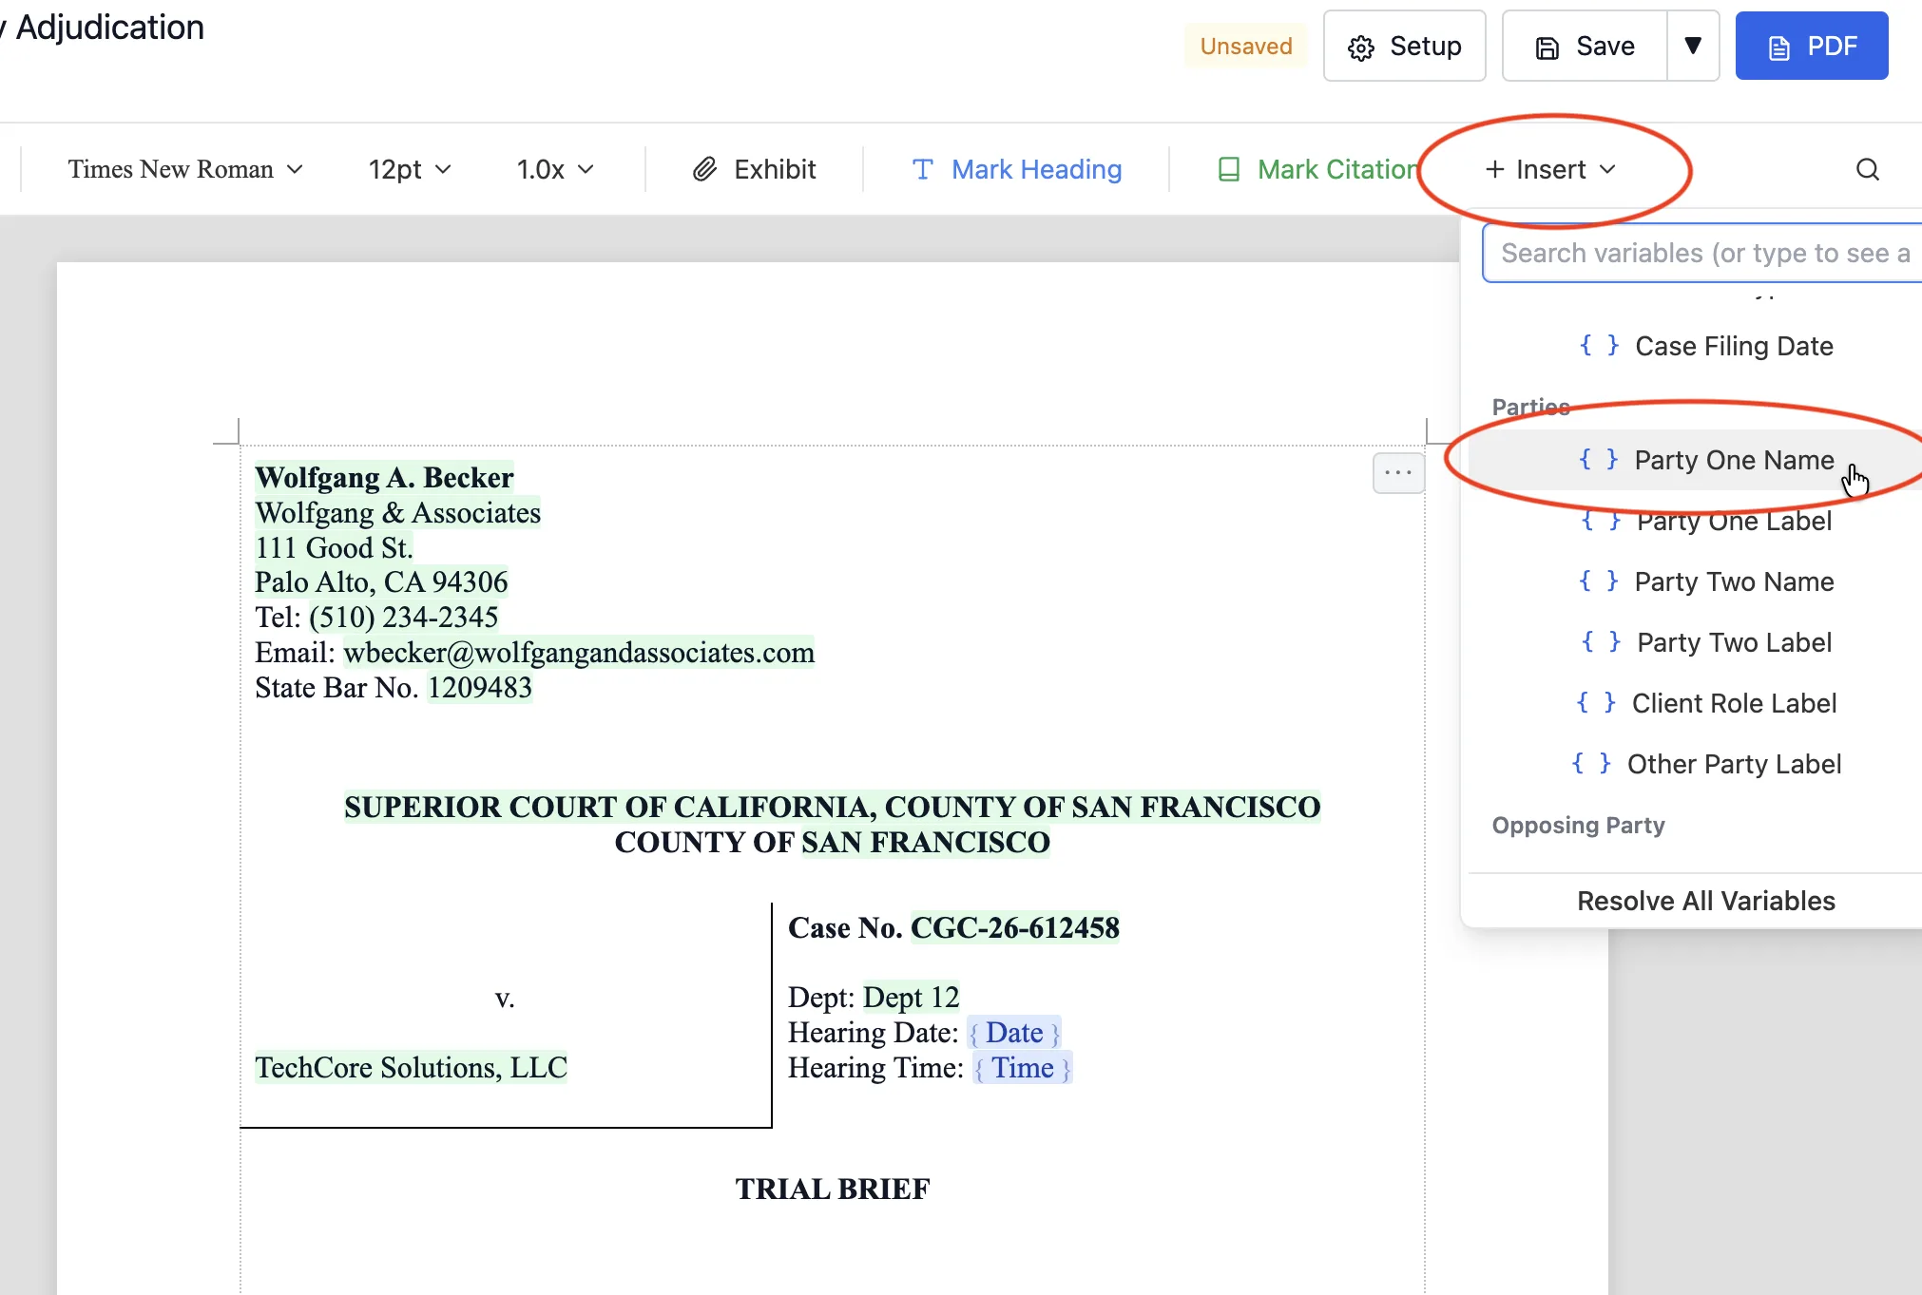Open the Insert menu
This screenshot has width=1922, height=1295.
click(1550, 169)
